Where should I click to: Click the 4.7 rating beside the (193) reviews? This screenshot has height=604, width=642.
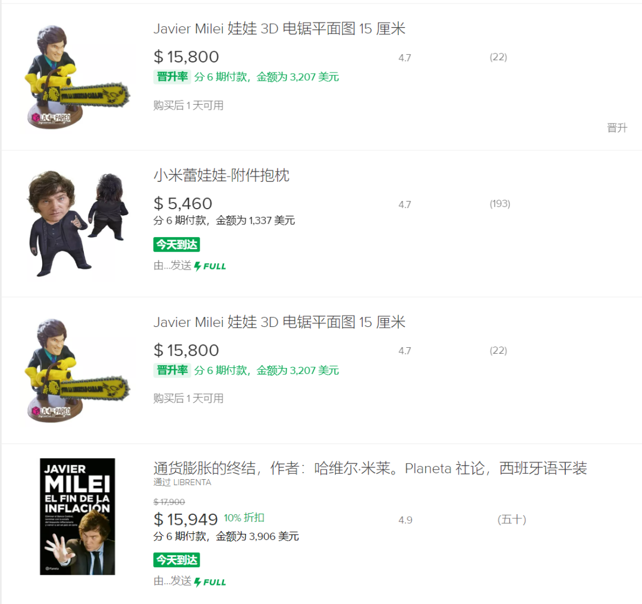click(405, 205)
